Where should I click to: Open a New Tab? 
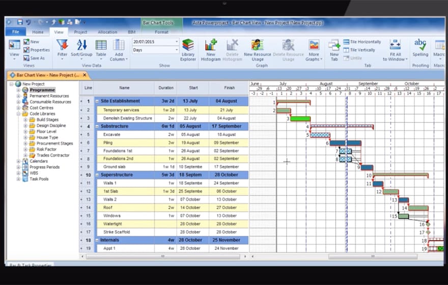334,50
